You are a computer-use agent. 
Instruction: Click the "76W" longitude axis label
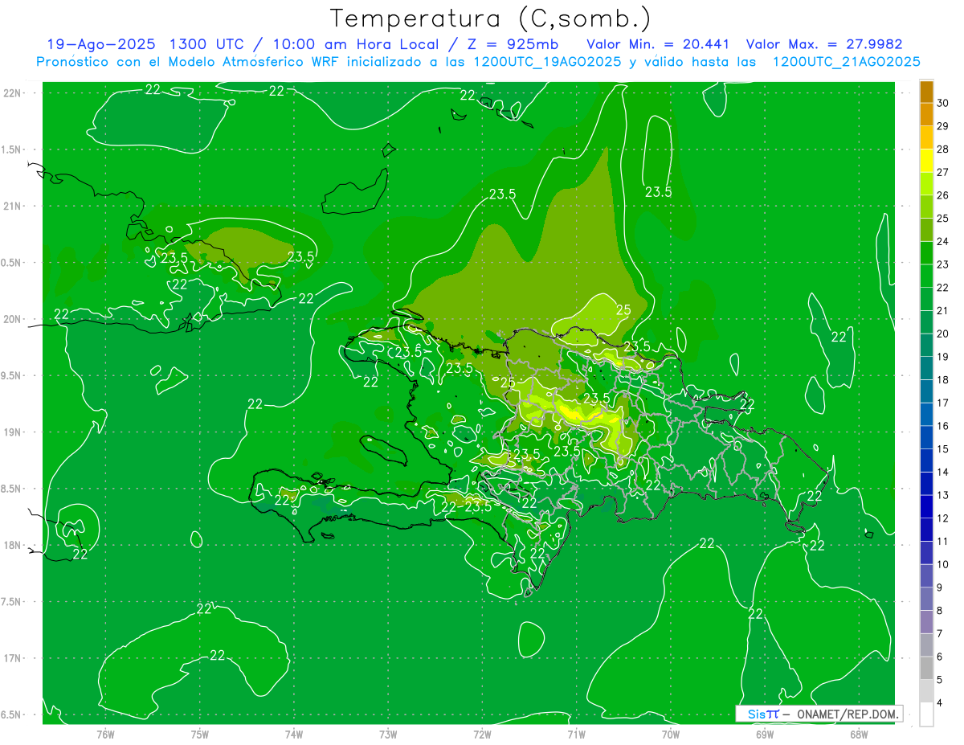click(x=105, y=735)
